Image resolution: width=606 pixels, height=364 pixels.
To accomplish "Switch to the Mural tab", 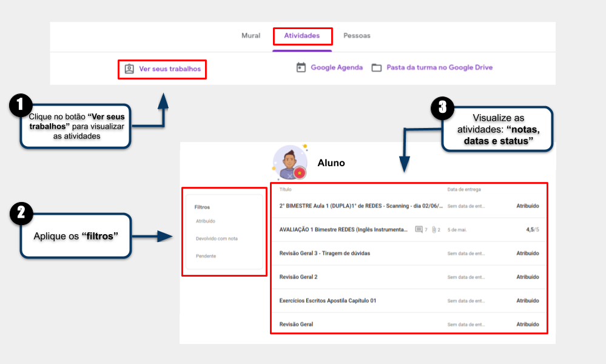I will coord(251,36).
